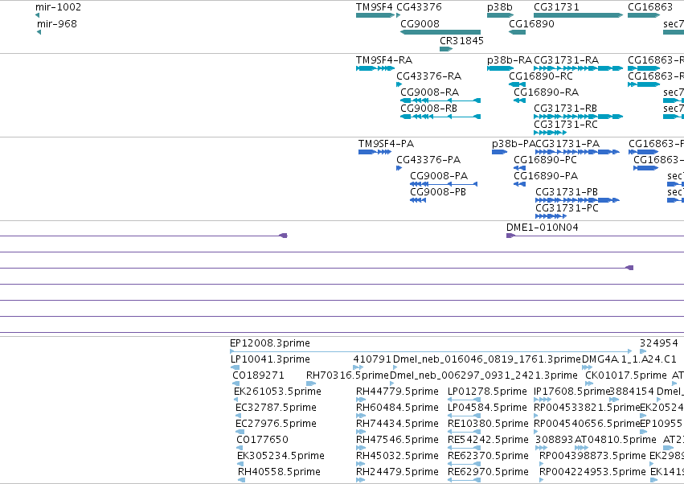
Task: Open the RH24479.5prime EST label
Action: pos(397,473)
